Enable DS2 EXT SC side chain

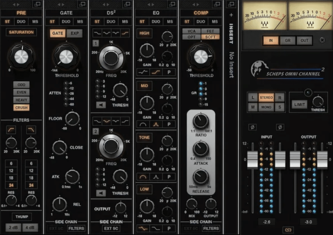tap(111, 228)
